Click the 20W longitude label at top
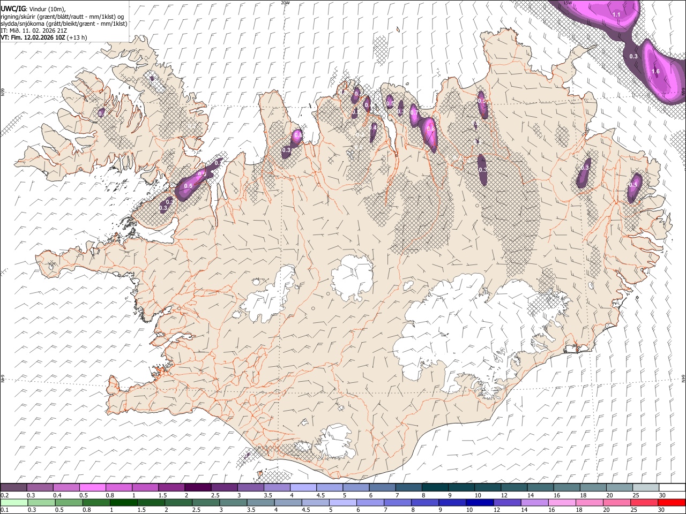The image size is (686, 514). pos(285,3)
